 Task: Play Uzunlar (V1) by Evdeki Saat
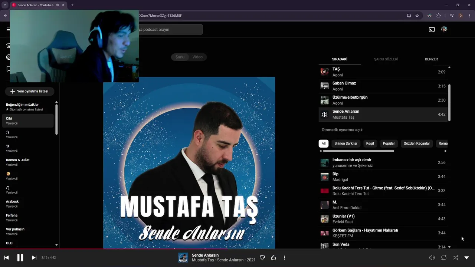coord(383,219)
